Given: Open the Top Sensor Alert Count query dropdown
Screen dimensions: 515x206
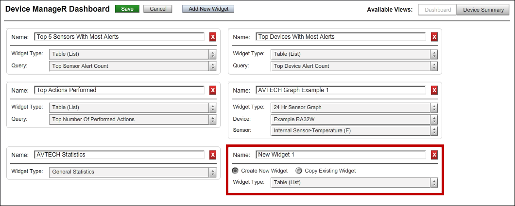Looking at the screenshot, I should 132,66.
